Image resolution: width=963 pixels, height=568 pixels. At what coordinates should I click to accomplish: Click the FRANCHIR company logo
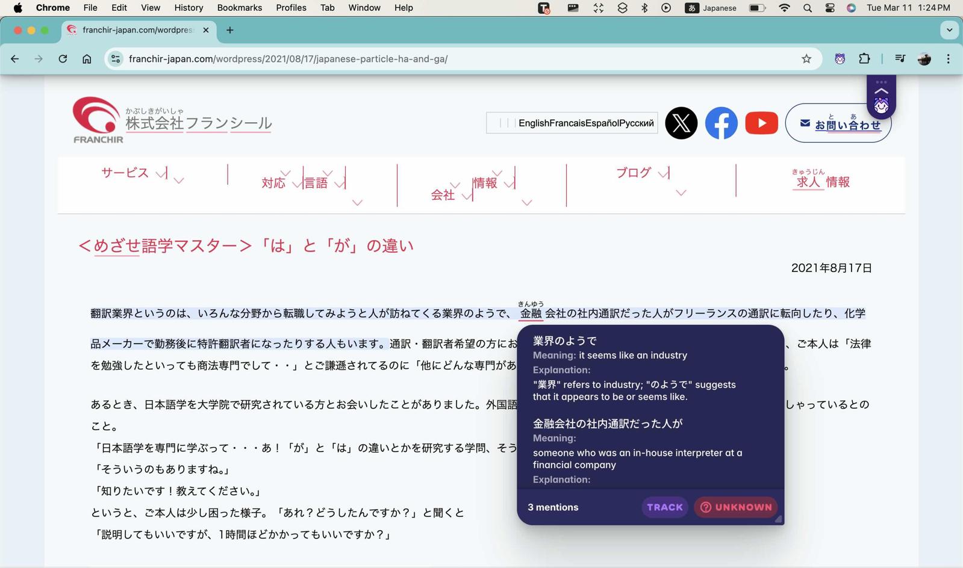click(98, 120)
